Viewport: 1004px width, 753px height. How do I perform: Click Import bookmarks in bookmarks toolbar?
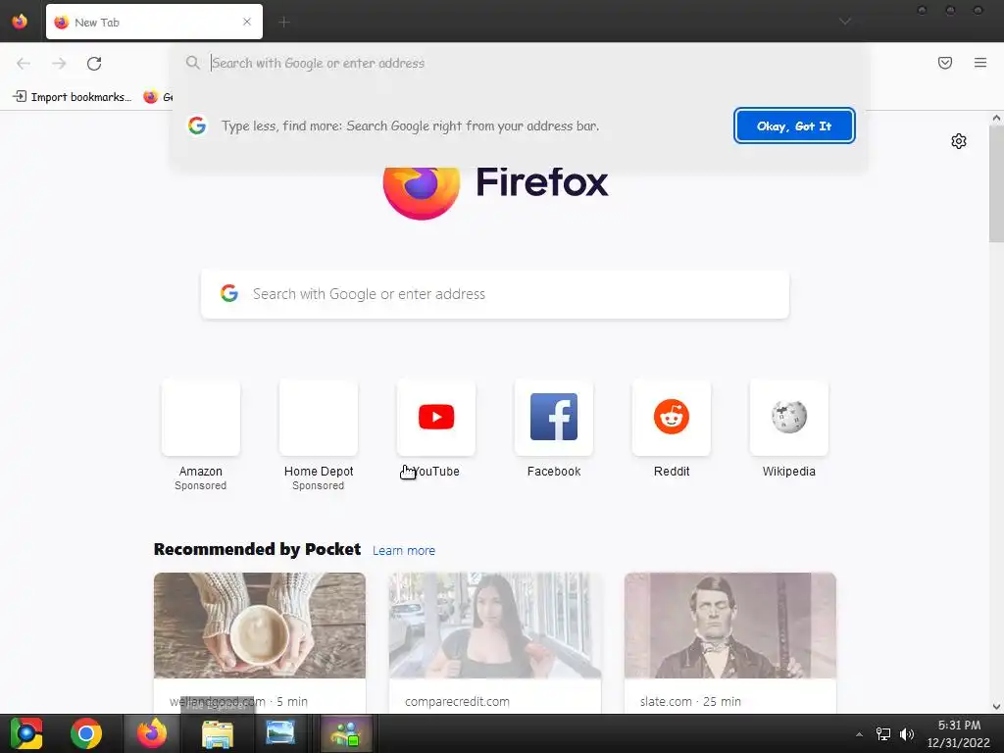(73, 97)
